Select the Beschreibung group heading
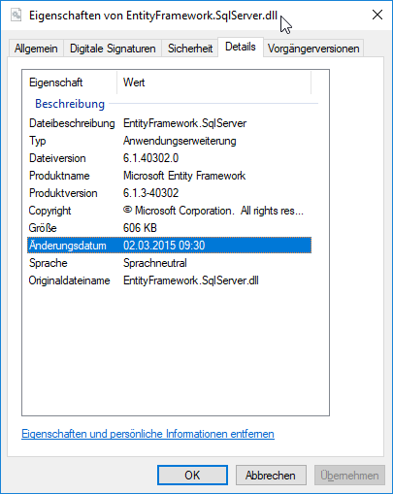This screenshot has height=494, width=393. pyautogui.click(x=70, y=104)
